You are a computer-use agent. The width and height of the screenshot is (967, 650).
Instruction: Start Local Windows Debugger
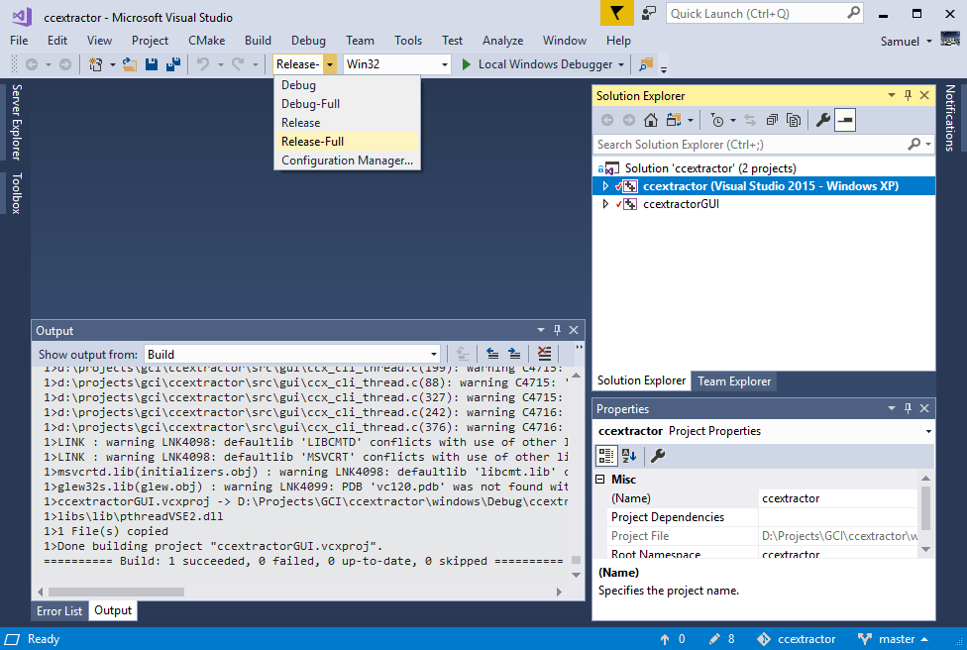point(537,64)
